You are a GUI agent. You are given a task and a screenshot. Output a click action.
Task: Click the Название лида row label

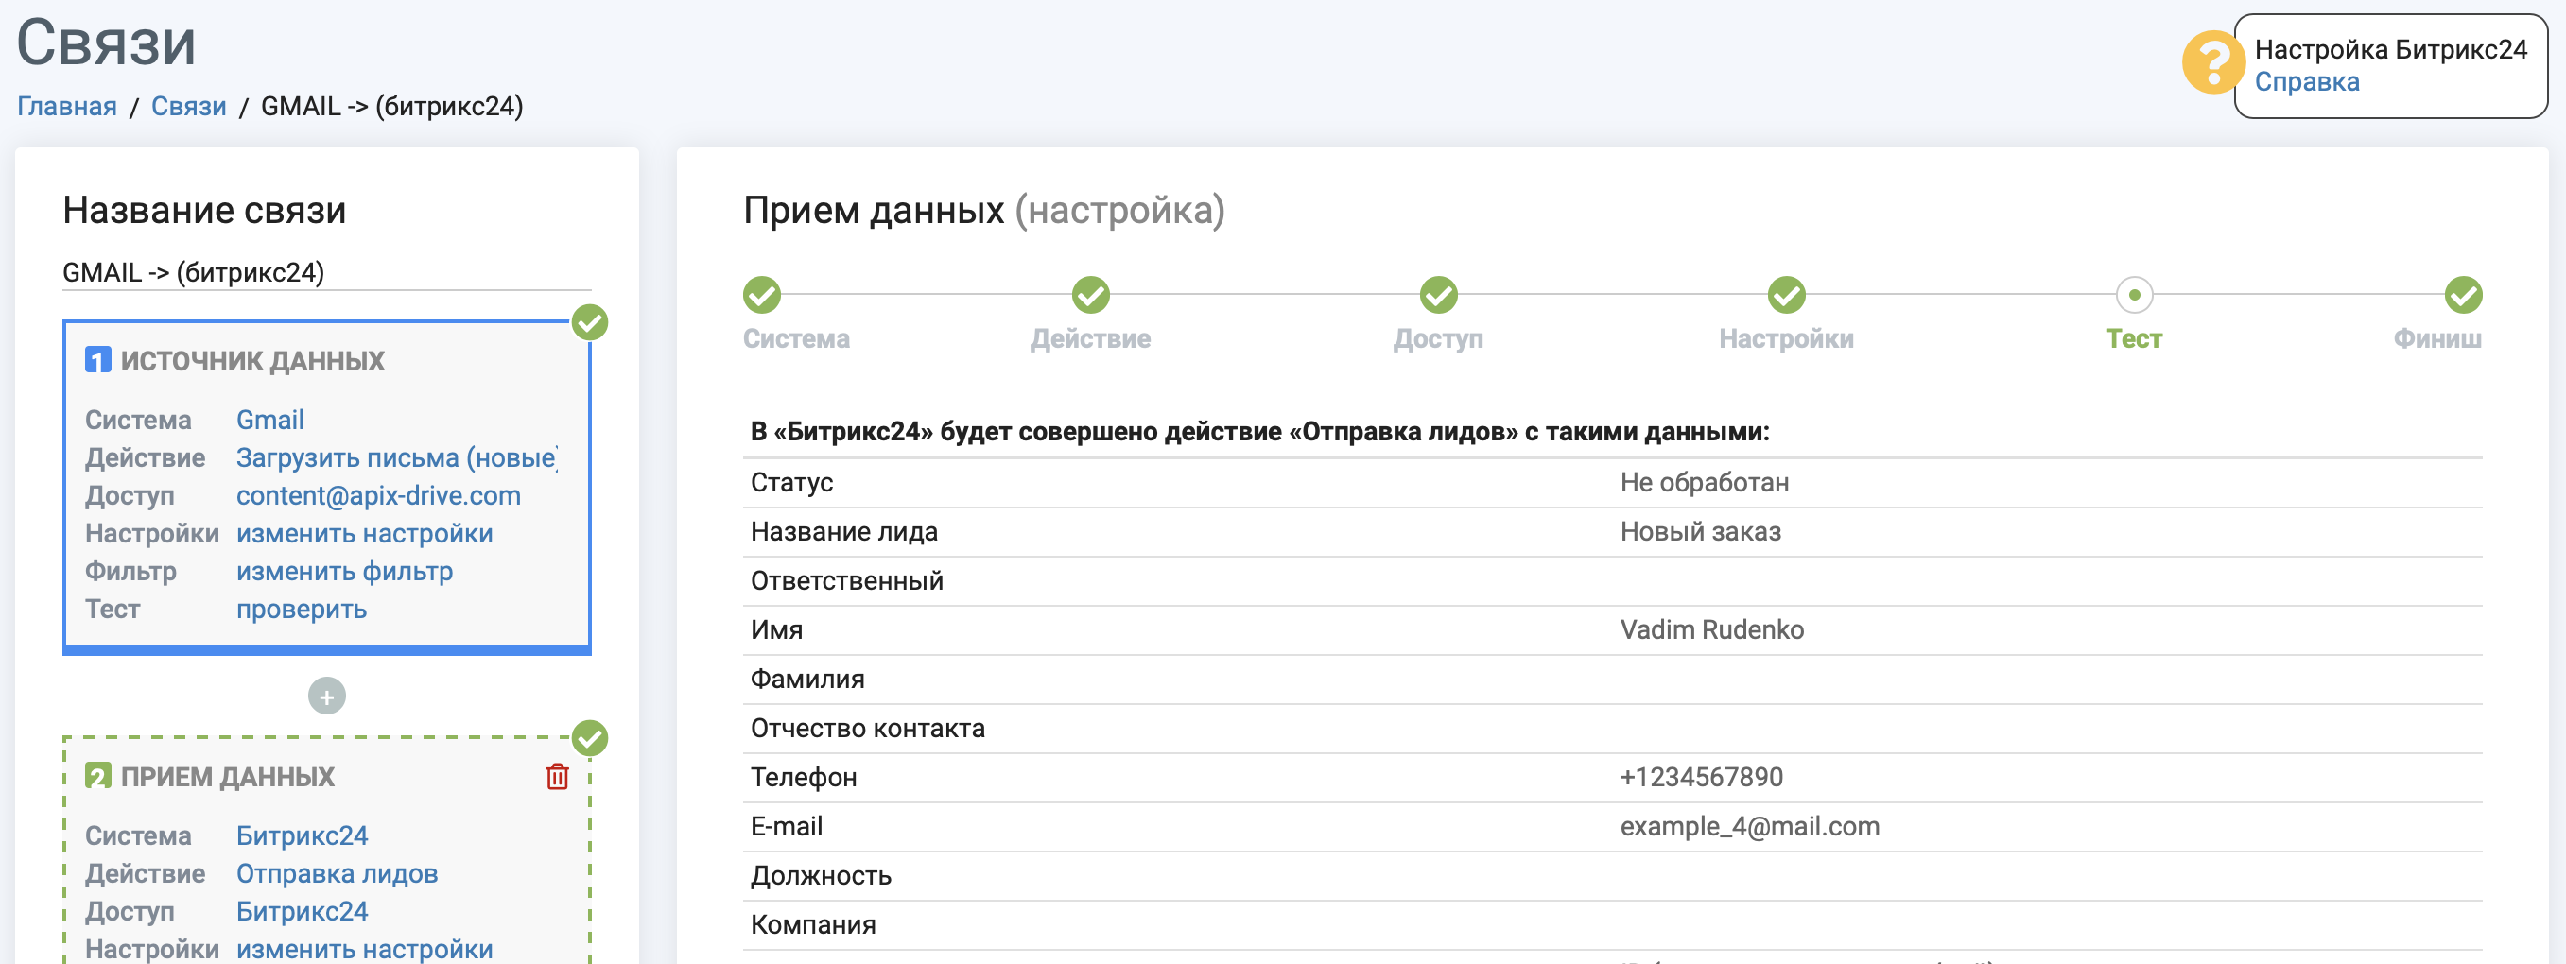[x=843, y=532]
